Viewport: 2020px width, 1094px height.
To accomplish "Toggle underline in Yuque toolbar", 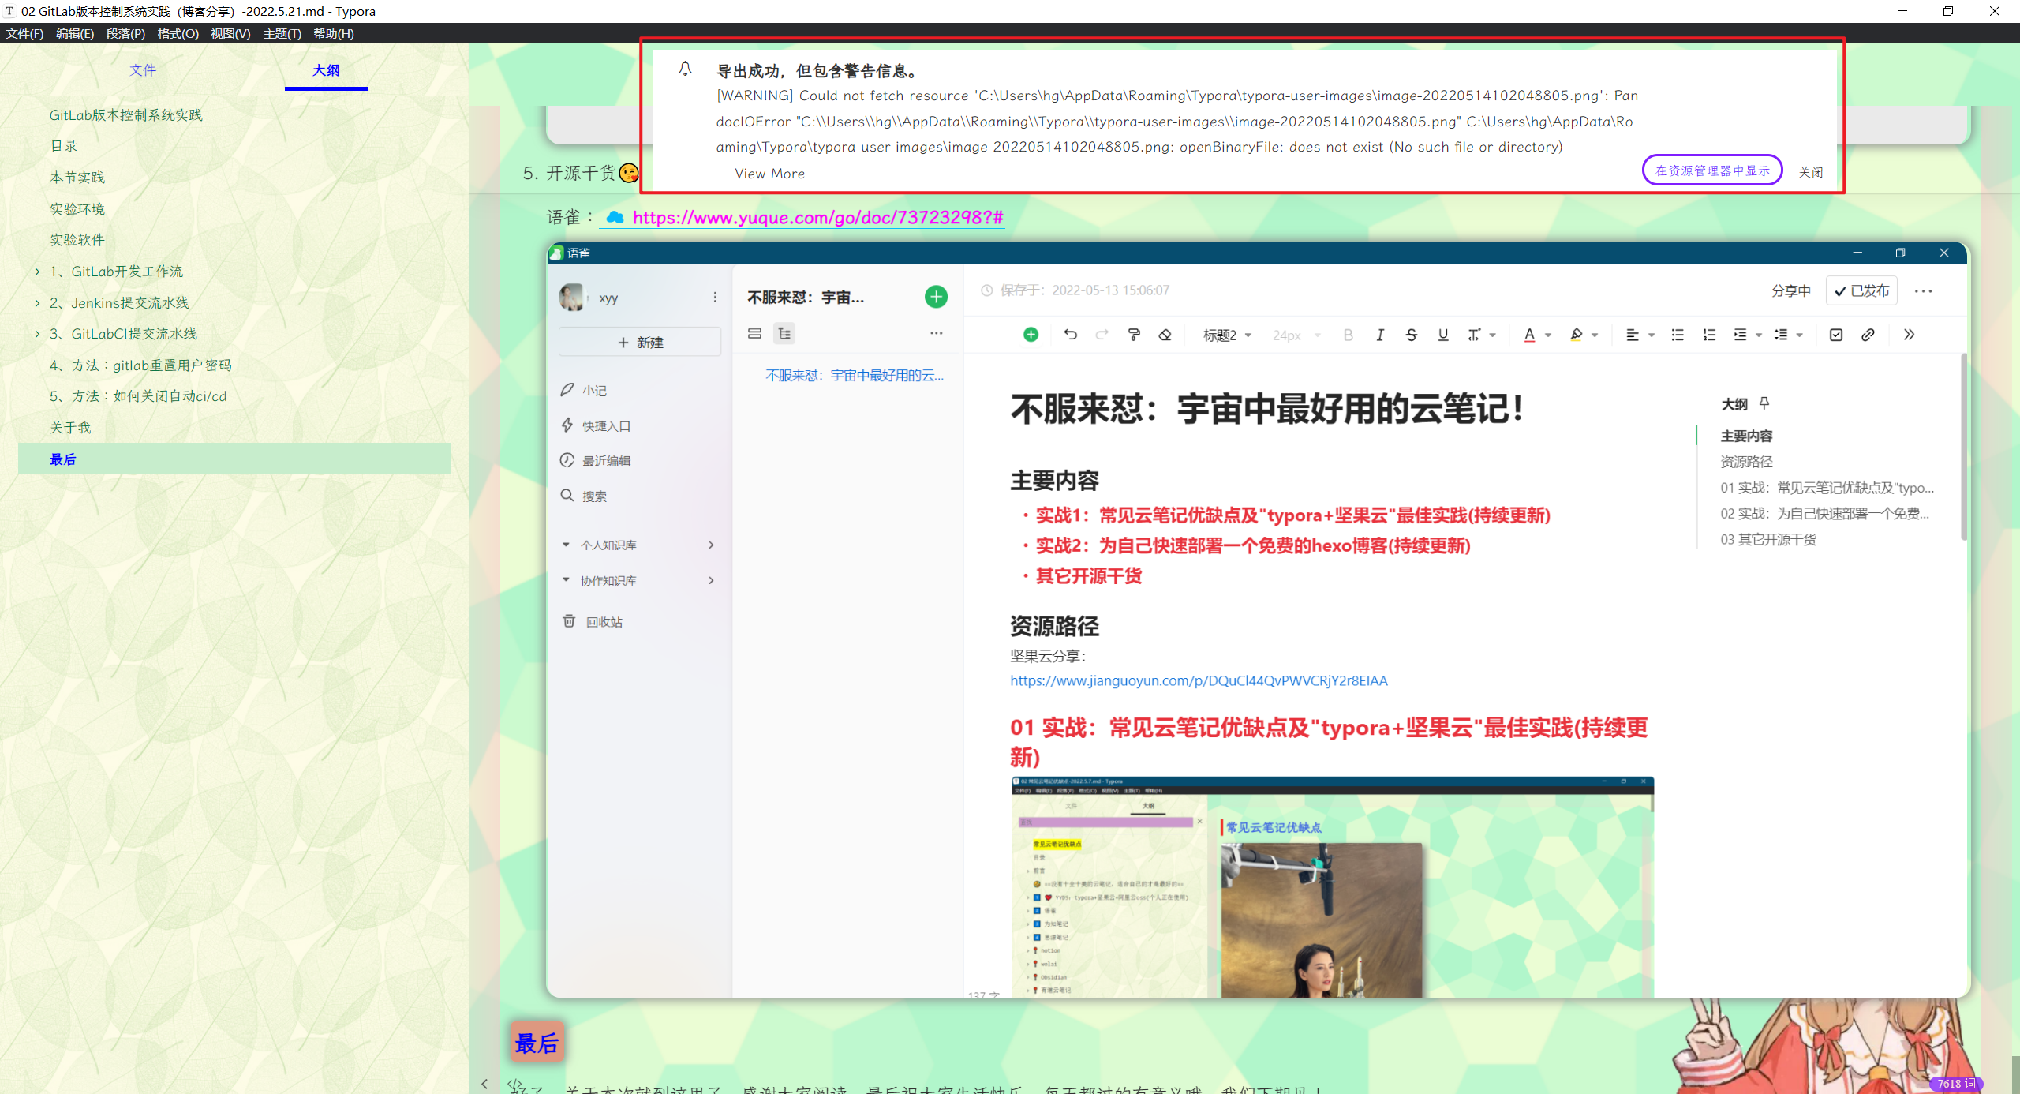I will coord(1442,335).
